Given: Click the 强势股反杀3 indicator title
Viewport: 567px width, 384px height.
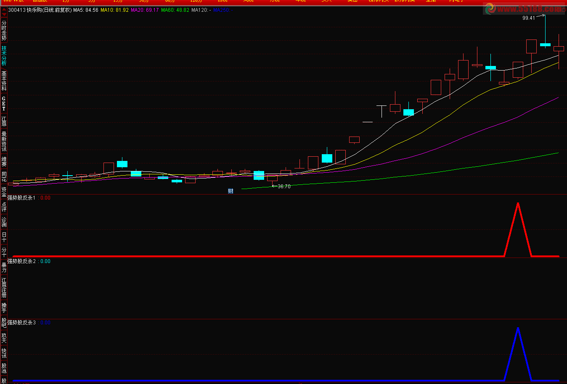Looking at the screenshot, I should [x=21, y=323].
